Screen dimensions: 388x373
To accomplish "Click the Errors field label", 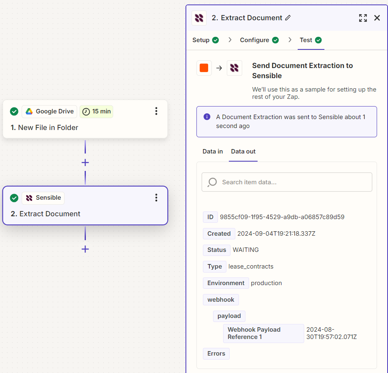I will click(x=216, y=354).
